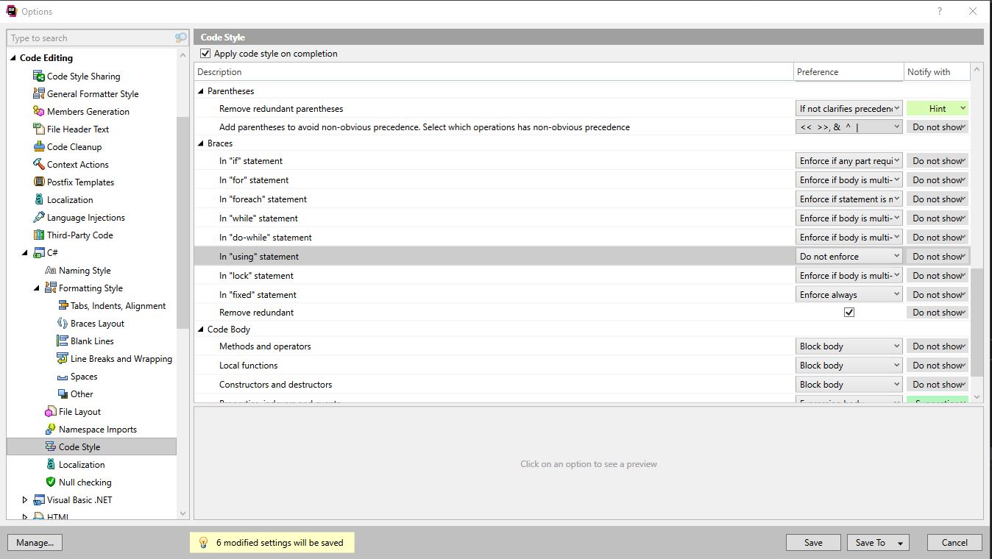Click the lightbulb icon in modified settings notice
The image size is (992, 559).
pos(204,543)
